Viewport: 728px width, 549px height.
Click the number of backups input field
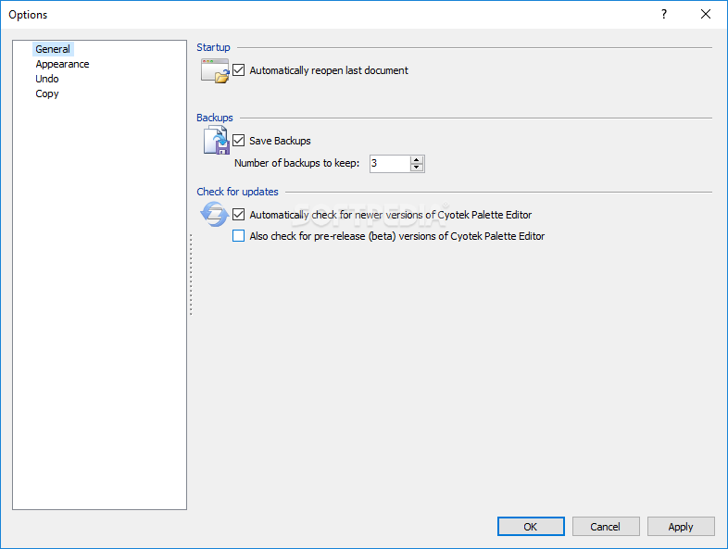[x=388, y=164]
